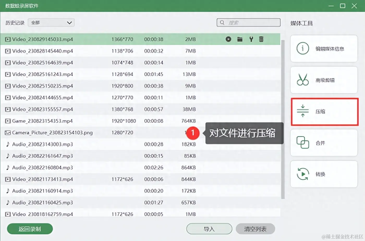This screenshot has width=365, height=241.
Task: Select the row Audio_230823143003.mp3
Action: pyautogui.click(x=140, y=144)
